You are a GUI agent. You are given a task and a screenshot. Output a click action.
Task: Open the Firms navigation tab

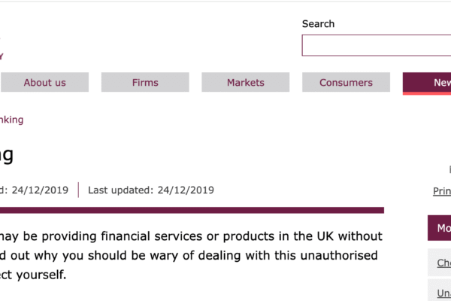145,83
